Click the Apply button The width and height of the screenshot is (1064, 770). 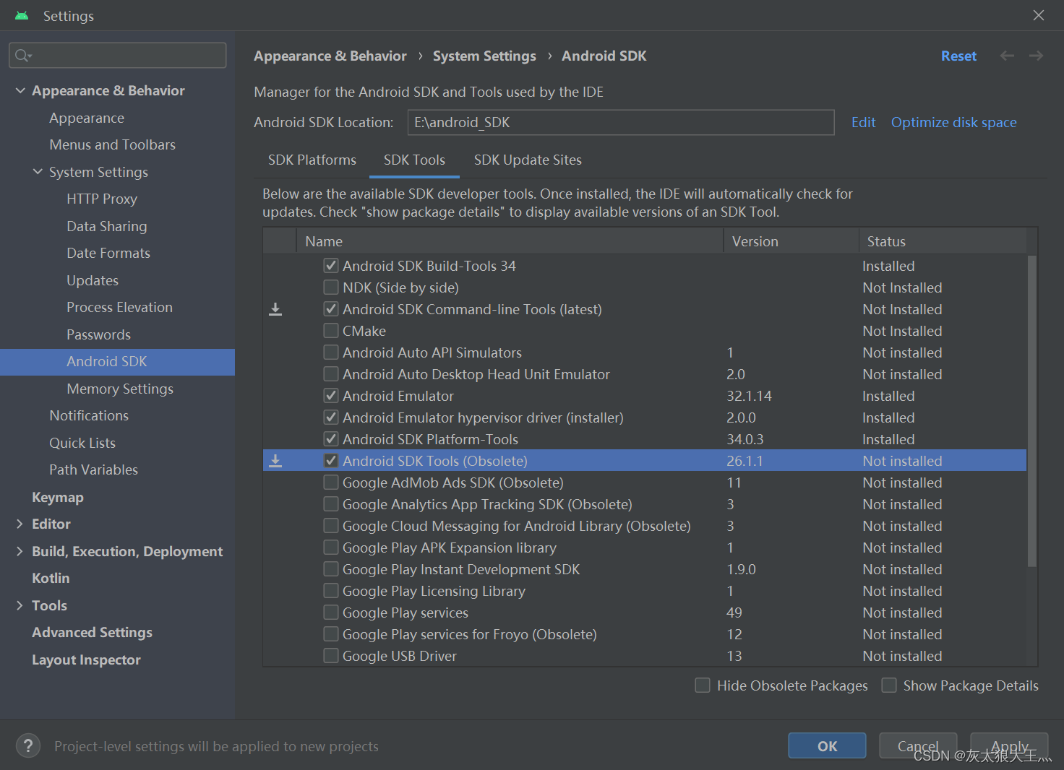[1009, 745]
